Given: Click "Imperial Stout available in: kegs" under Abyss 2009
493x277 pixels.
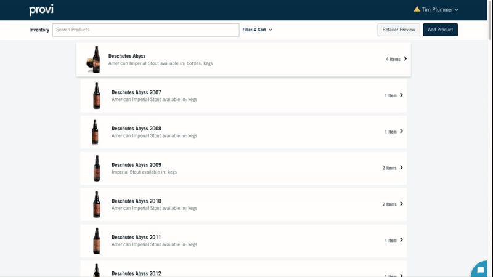Looking at the screenshot, I should pos(144,172).
